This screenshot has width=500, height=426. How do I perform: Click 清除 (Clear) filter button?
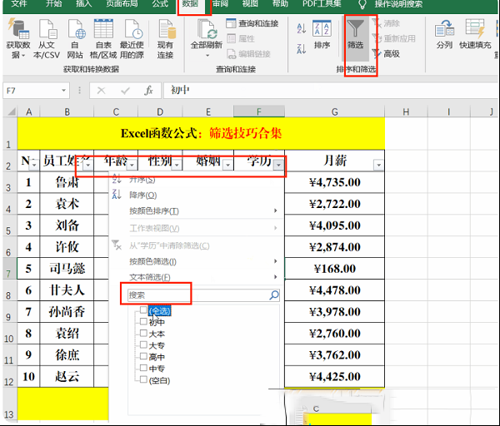[x=386, y=23]
